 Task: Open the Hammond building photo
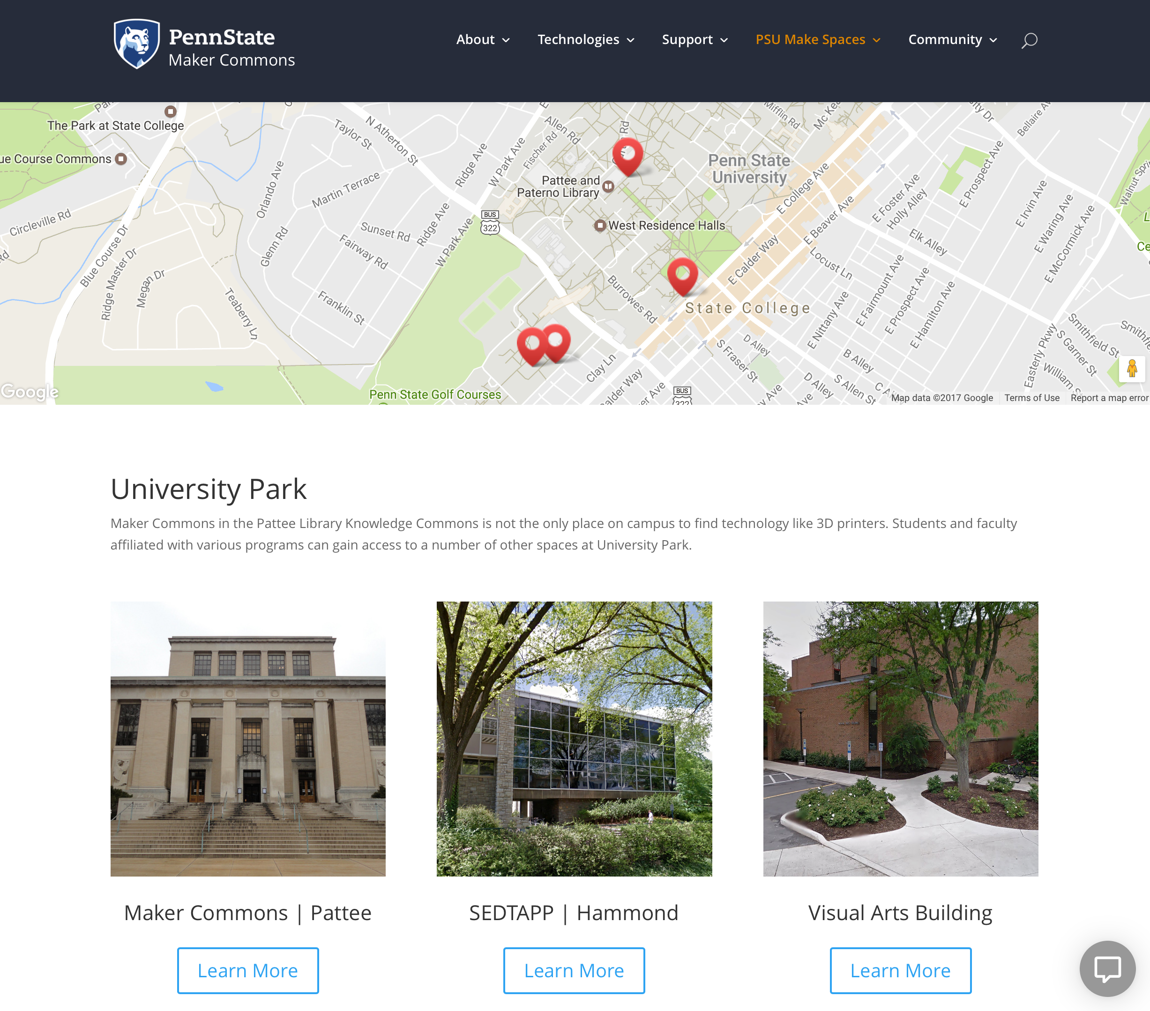click(574, 739)
